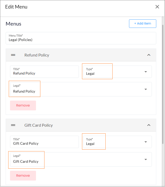The height and width of the screenshot is (187, 165).
Task: Collapse the Refund Policy section chevron
Action: [149, 55]
